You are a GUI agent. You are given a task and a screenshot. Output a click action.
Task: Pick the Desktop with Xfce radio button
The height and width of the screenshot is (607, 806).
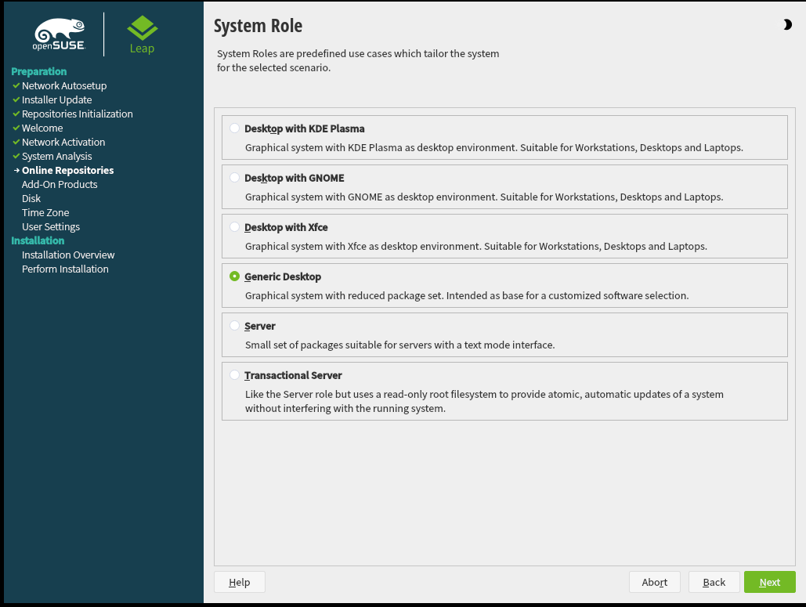coord(235,227)
